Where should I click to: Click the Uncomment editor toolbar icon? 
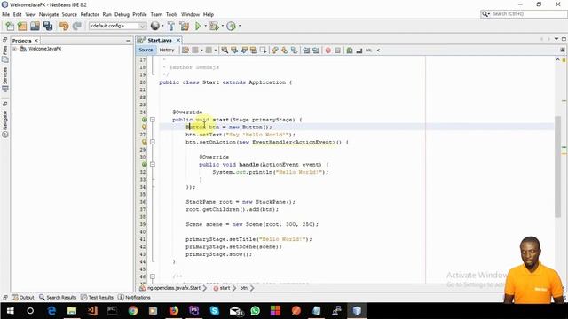tap(359, 51)
